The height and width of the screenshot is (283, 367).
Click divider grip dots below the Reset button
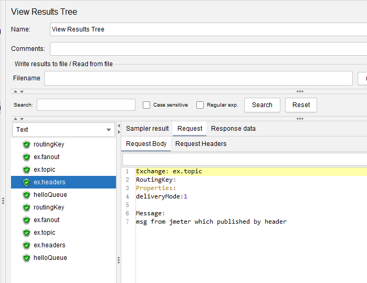click(300, 119)
